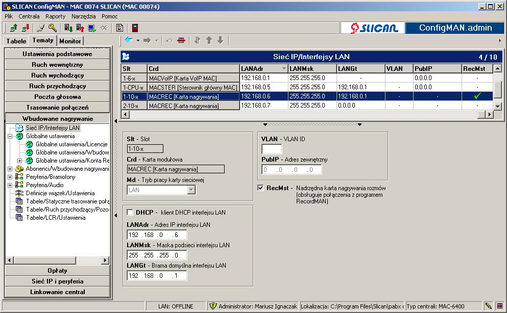Uncheck the RecMst master recording card checkbox
The width and height of the screenshot is (507, 313).
tap(260, 188)
